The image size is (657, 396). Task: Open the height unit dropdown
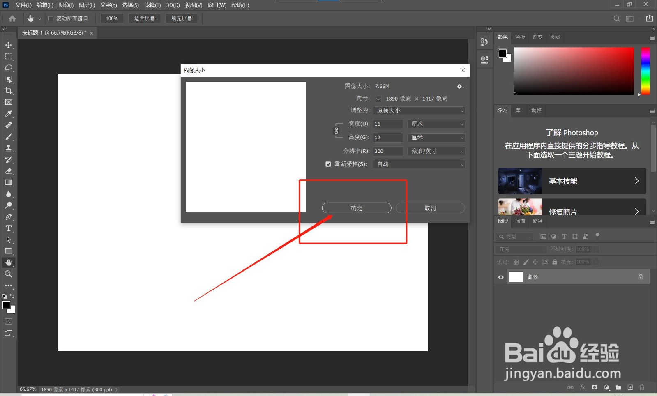[436, 138]
